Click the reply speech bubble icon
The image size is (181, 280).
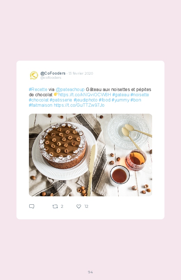point(32,206)
